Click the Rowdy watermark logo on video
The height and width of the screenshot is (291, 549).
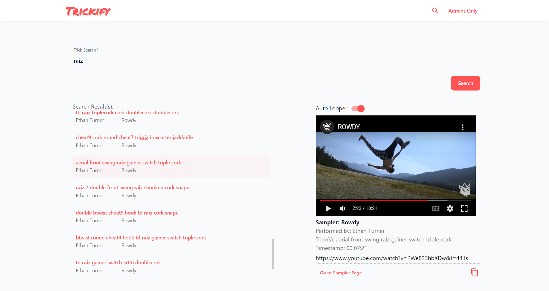tap(464, 189)
